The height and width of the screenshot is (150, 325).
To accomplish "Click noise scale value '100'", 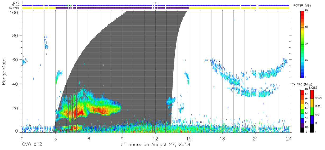I will (317, 115).
